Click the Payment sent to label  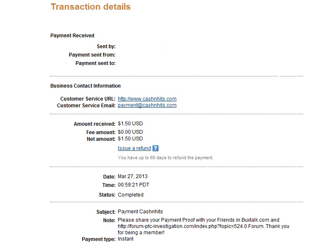coord(95,63)
